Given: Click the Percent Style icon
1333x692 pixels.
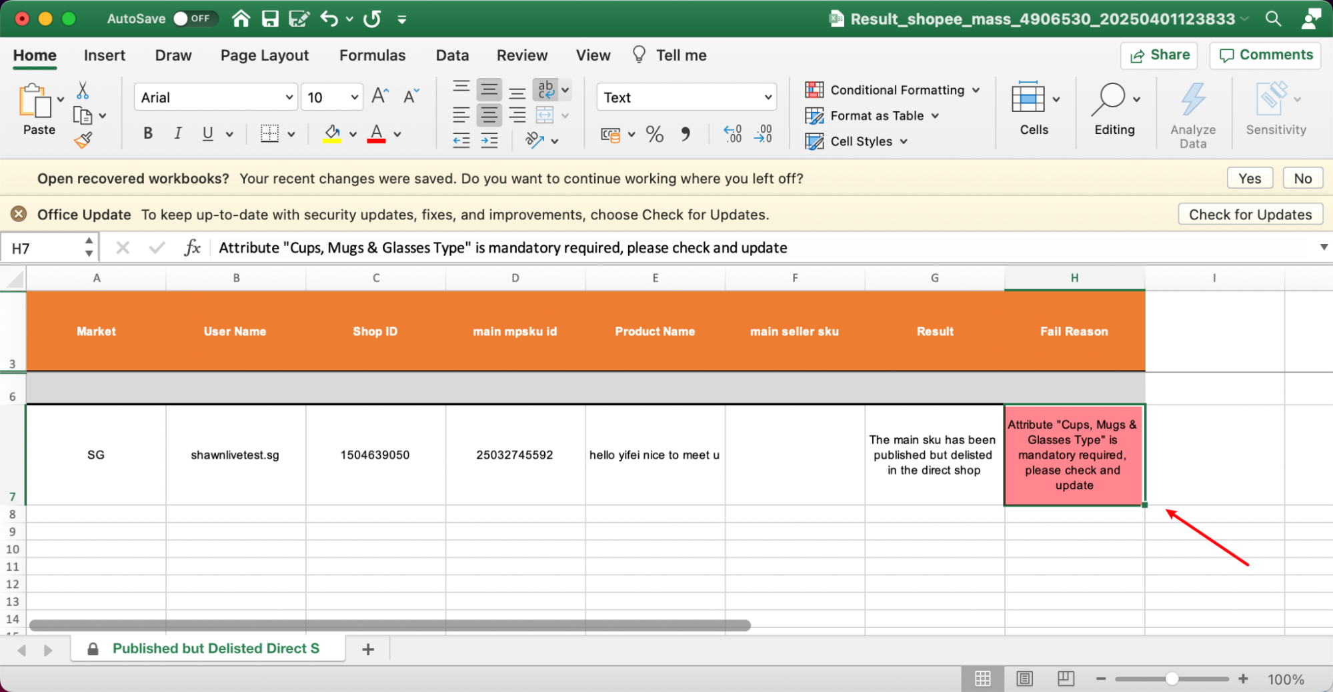Looking at the screenshot, I should coord(655,135).
